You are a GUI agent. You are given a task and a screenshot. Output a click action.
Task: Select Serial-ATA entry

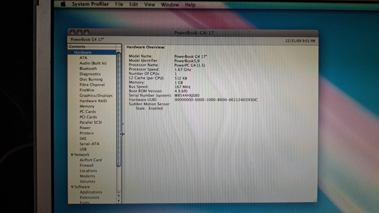89,144
